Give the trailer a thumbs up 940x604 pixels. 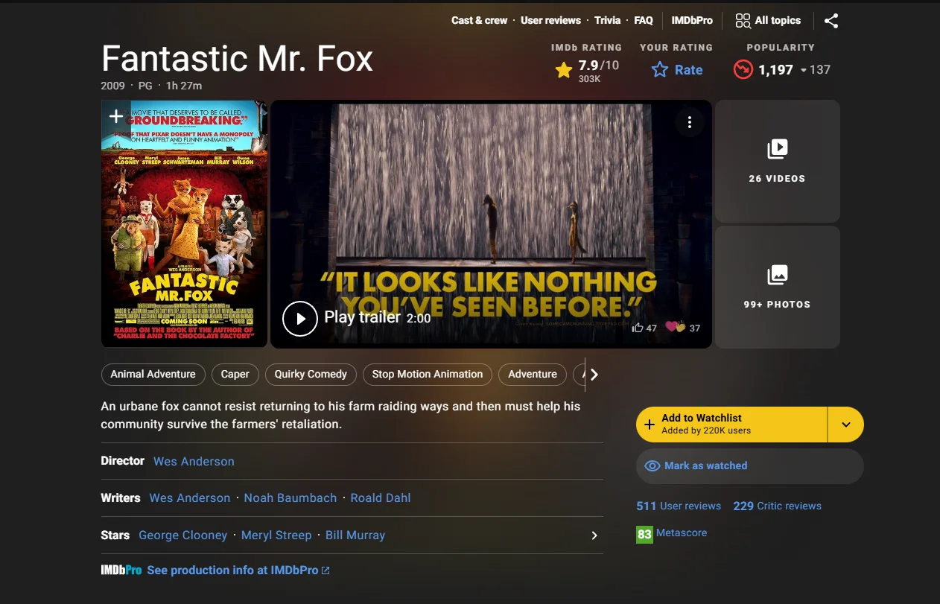point(638,327)
